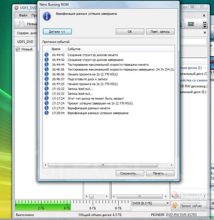Screen dimensions: 214x220
Task: Open the toolbar overflow arrows icon
Action: coord(205,24)
